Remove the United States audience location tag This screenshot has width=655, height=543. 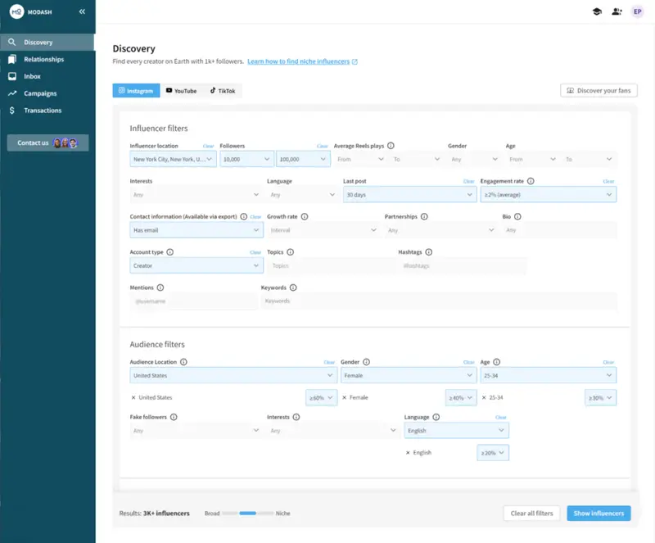pos(133,397)
